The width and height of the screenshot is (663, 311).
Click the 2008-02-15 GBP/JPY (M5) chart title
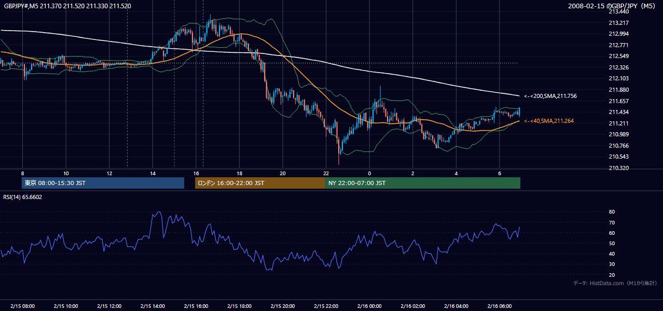pos(612,6)
